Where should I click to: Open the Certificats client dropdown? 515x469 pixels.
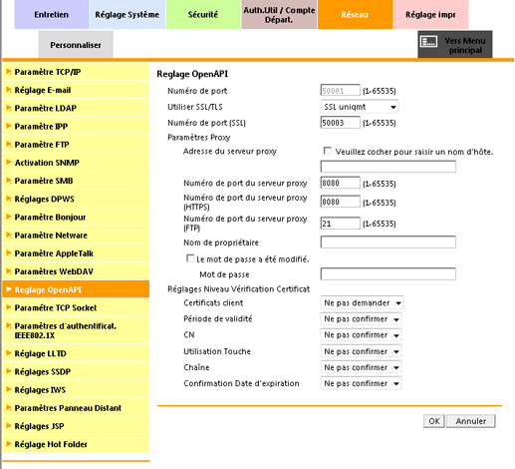tap(363, 302)
